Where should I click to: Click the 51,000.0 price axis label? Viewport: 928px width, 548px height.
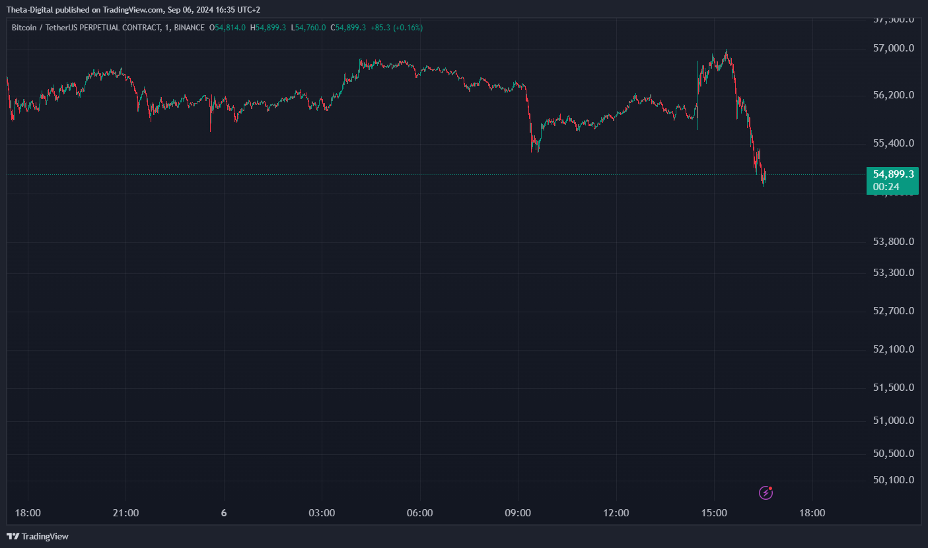click(x=894, y=421)
